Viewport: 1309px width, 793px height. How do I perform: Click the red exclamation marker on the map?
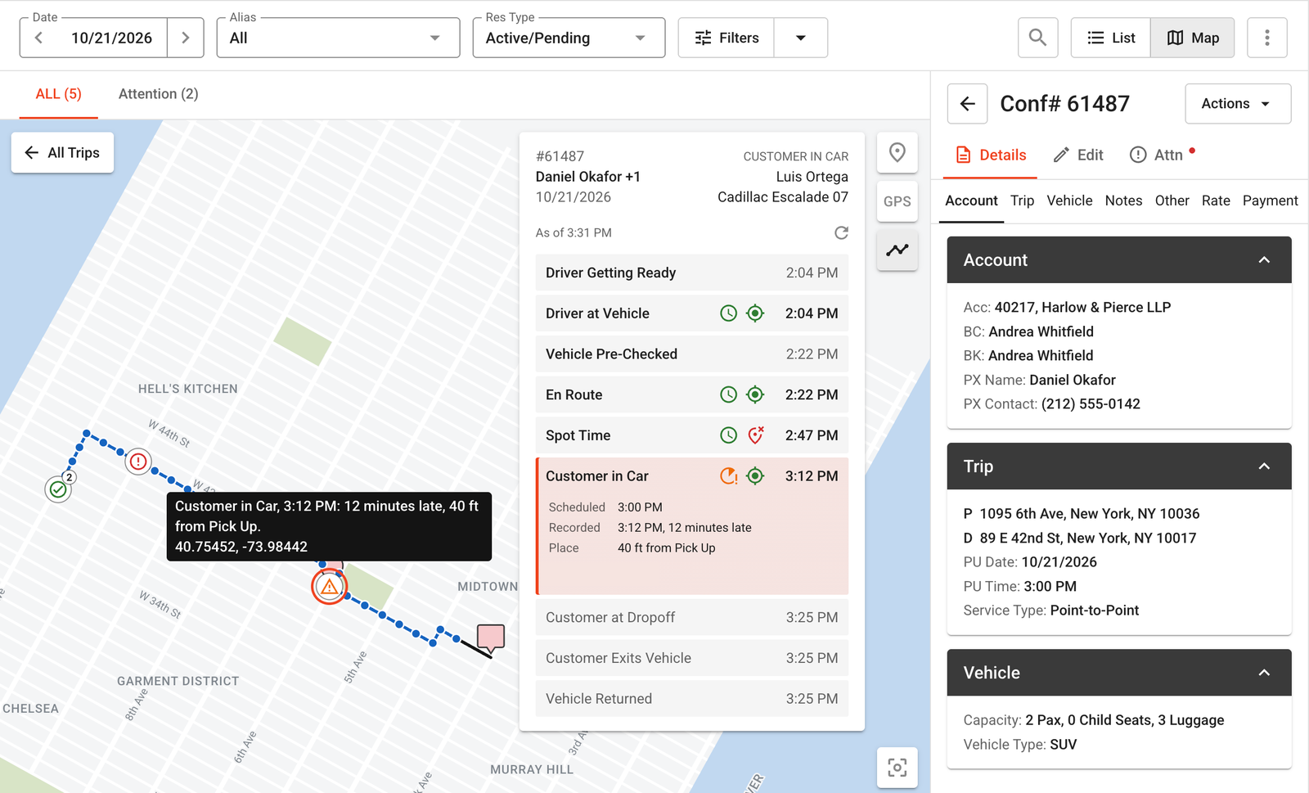138,462
